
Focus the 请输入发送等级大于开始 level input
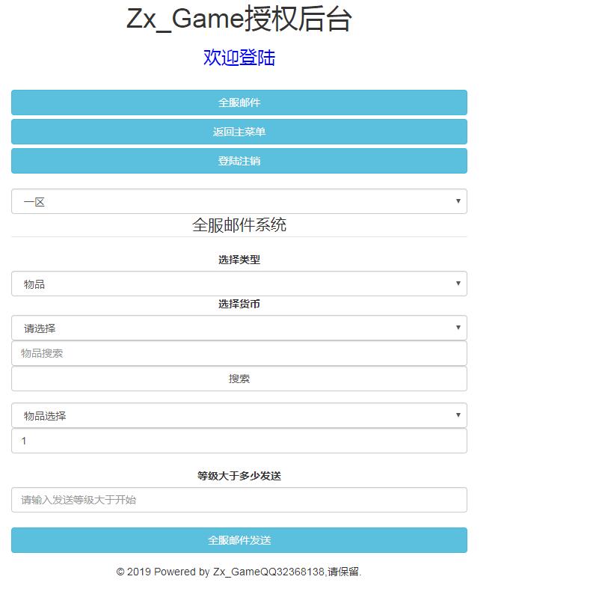tap(239, 500)
